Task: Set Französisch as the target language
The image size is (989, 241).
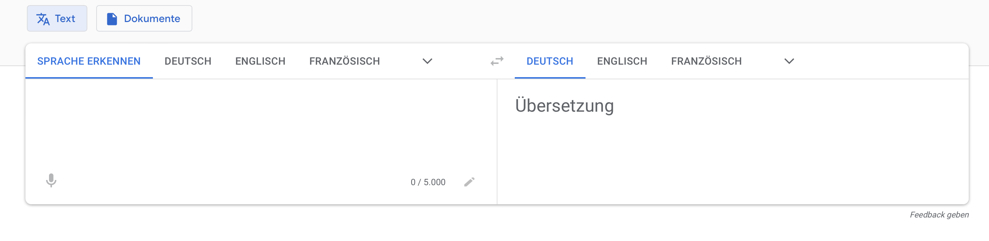Action: click(x=706, y=61)
